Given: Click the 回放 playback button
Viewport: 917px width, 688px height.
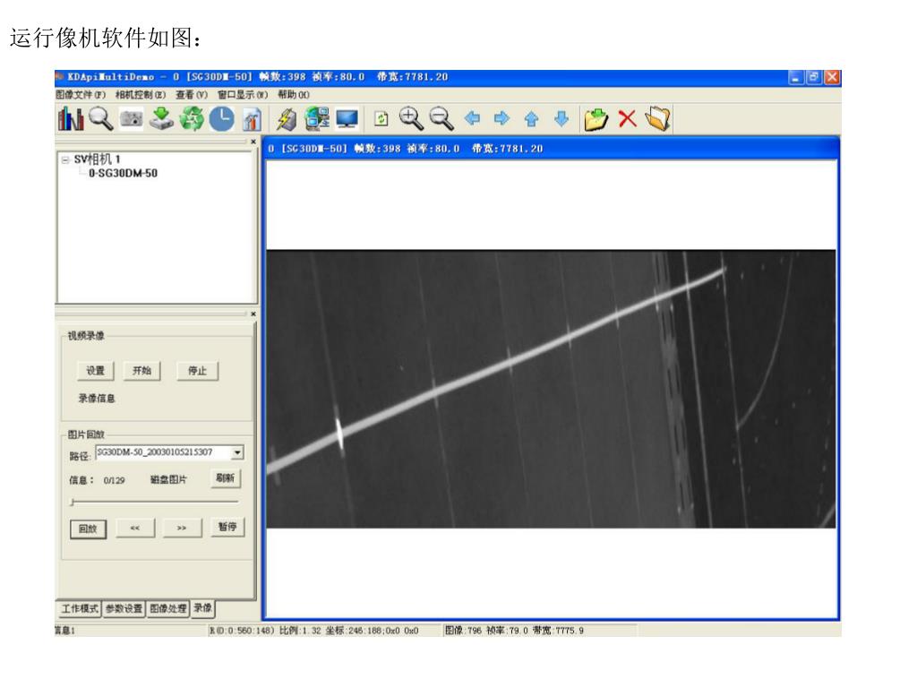Looking at the screenshot, I should 88,529.
